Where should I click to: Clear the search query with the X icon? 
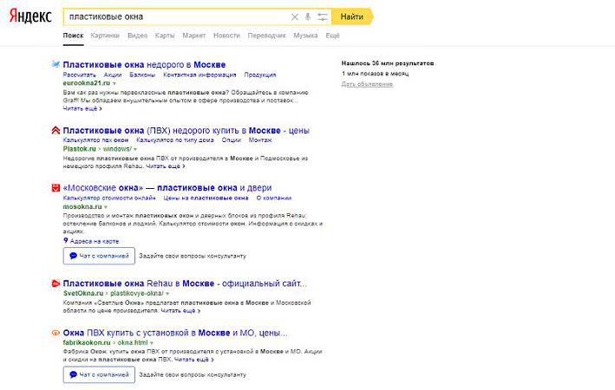294,16
